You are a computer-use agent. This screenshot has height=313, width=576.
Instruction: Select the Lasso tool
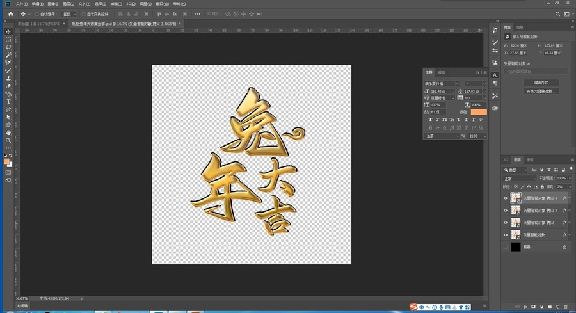(8, 47)
